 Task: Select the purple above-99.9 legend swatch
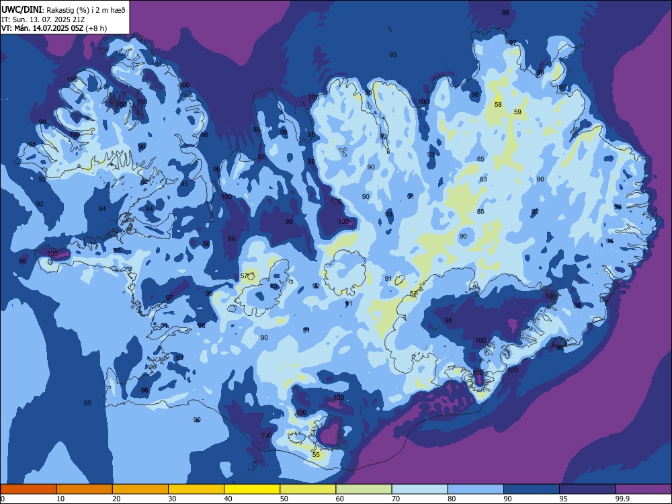[643, 489]
